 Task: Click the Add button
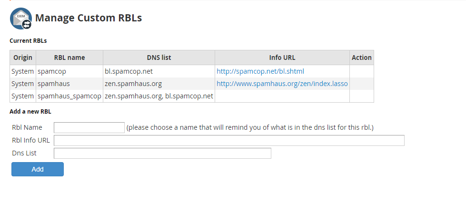tap(38, 169)
